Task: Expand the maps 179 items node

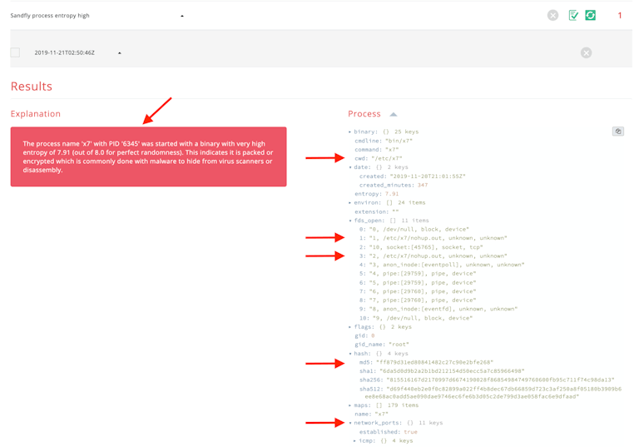Action: 350,405
